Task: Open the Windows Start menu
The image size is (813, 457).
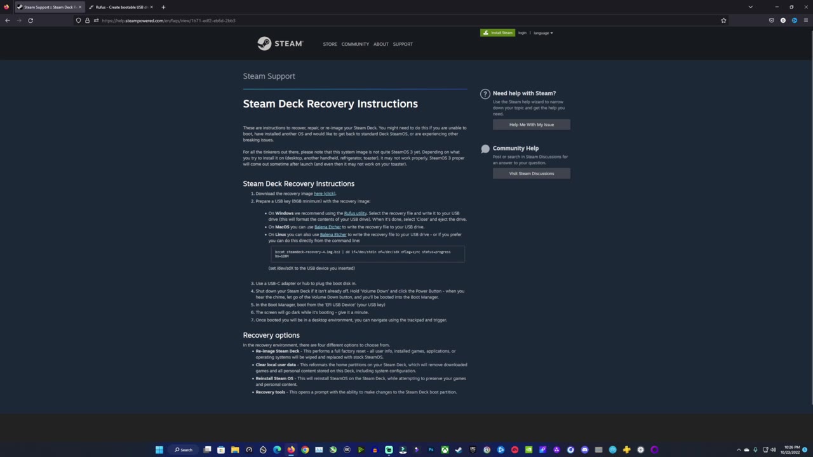Action: [x=159, y=449]
